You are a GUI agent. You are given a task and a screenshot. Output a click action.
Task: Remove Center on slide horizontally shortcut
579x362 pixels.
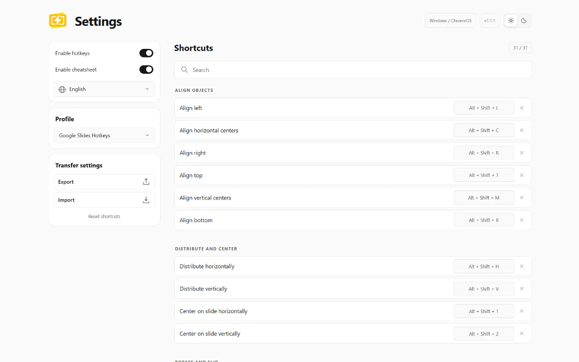click(522, 311)
